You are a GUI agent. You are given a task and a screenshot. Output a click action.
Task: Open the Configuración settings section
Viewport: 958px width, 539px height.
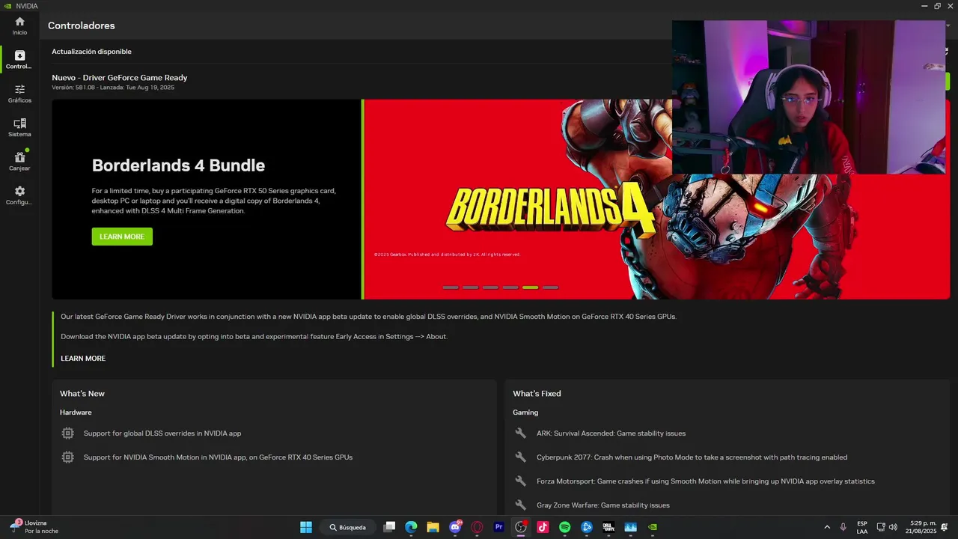(19, 196)
